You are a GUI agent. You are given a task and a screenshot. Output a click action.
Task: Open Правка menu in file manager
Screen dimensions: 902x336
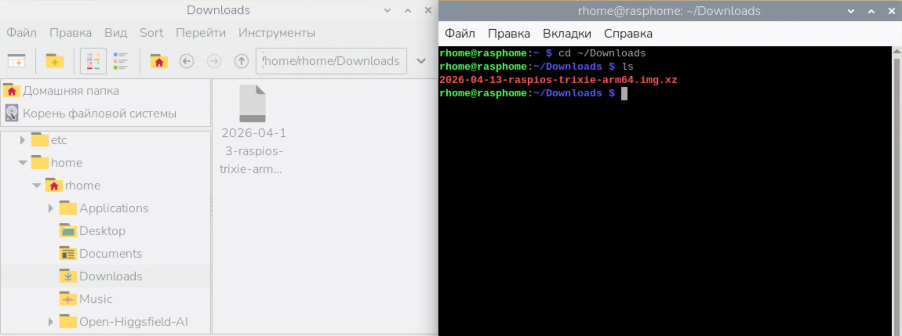click(x=71, y=33)
